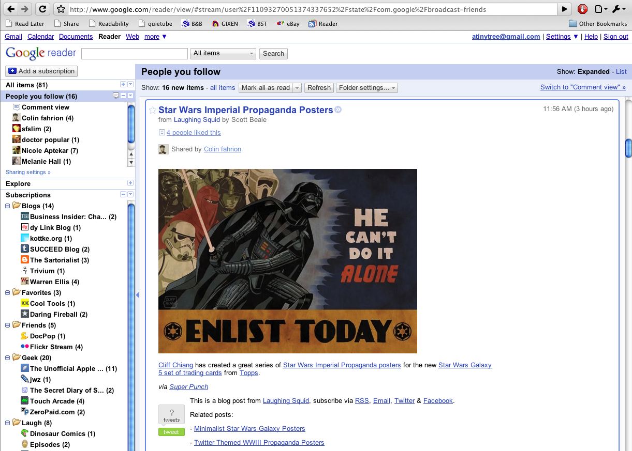Viewport: 632px width, 451px height.
Task: Click the sfslim avatar icon
Action: [x=17, y=129]
